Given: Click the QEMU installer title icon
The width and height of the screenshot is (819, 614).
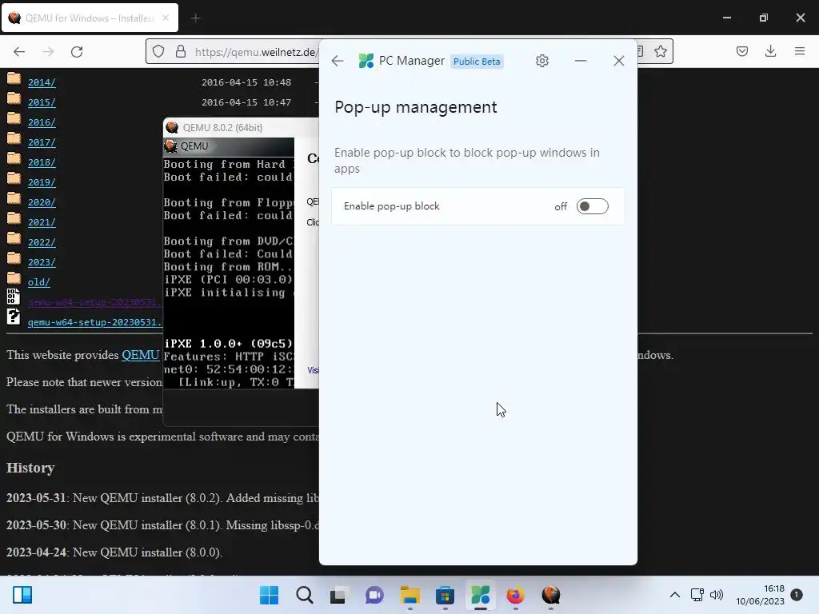Looking at the screenshot, I should click(172, 127).
